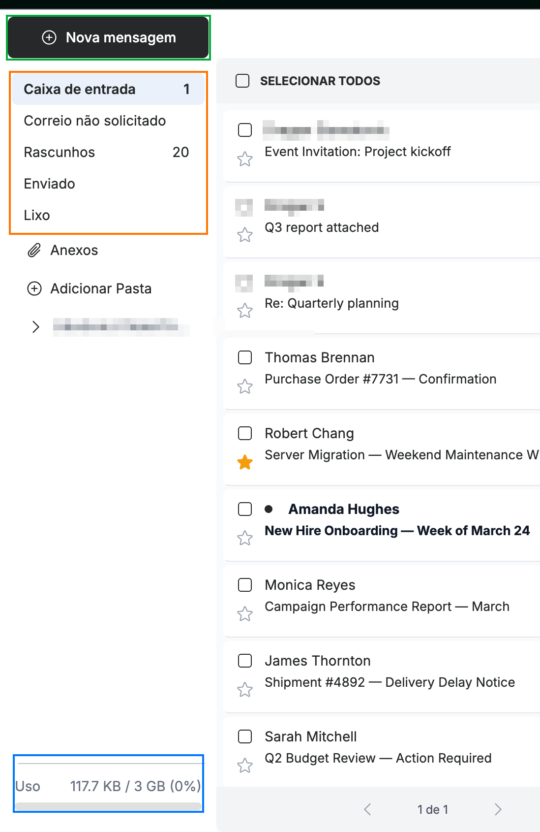Select Robert Chang email checkbox
540x832 pixels.
pos(245,433)
